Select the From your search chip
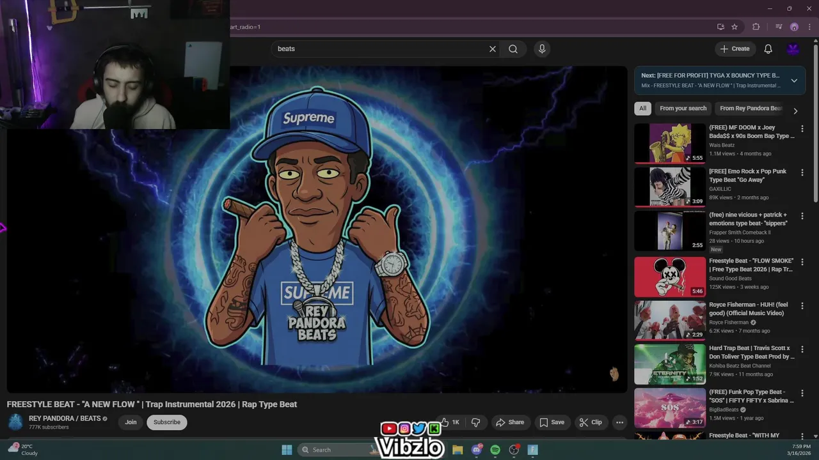The image size is (819, 460). pos(683,109)
